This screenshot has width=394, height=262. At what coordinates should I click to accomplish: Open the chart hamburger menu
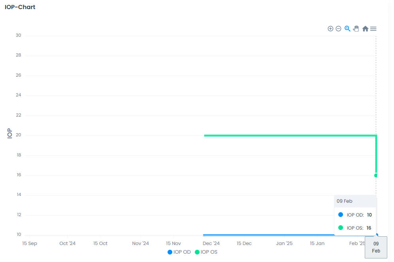point(373,28)
